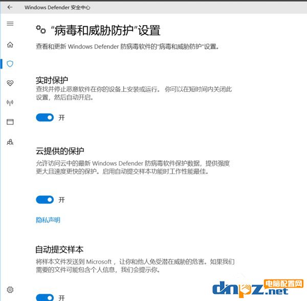Click the 开 label next to 实时保护 toggle

click(x=61, y=118)
